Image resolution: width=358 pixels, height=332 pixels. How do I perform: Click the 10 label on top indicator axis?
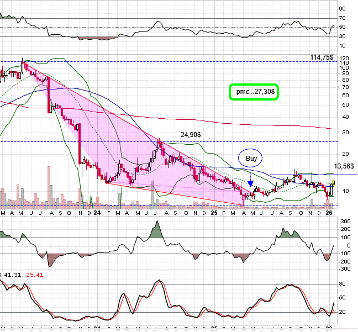[343, 46]
